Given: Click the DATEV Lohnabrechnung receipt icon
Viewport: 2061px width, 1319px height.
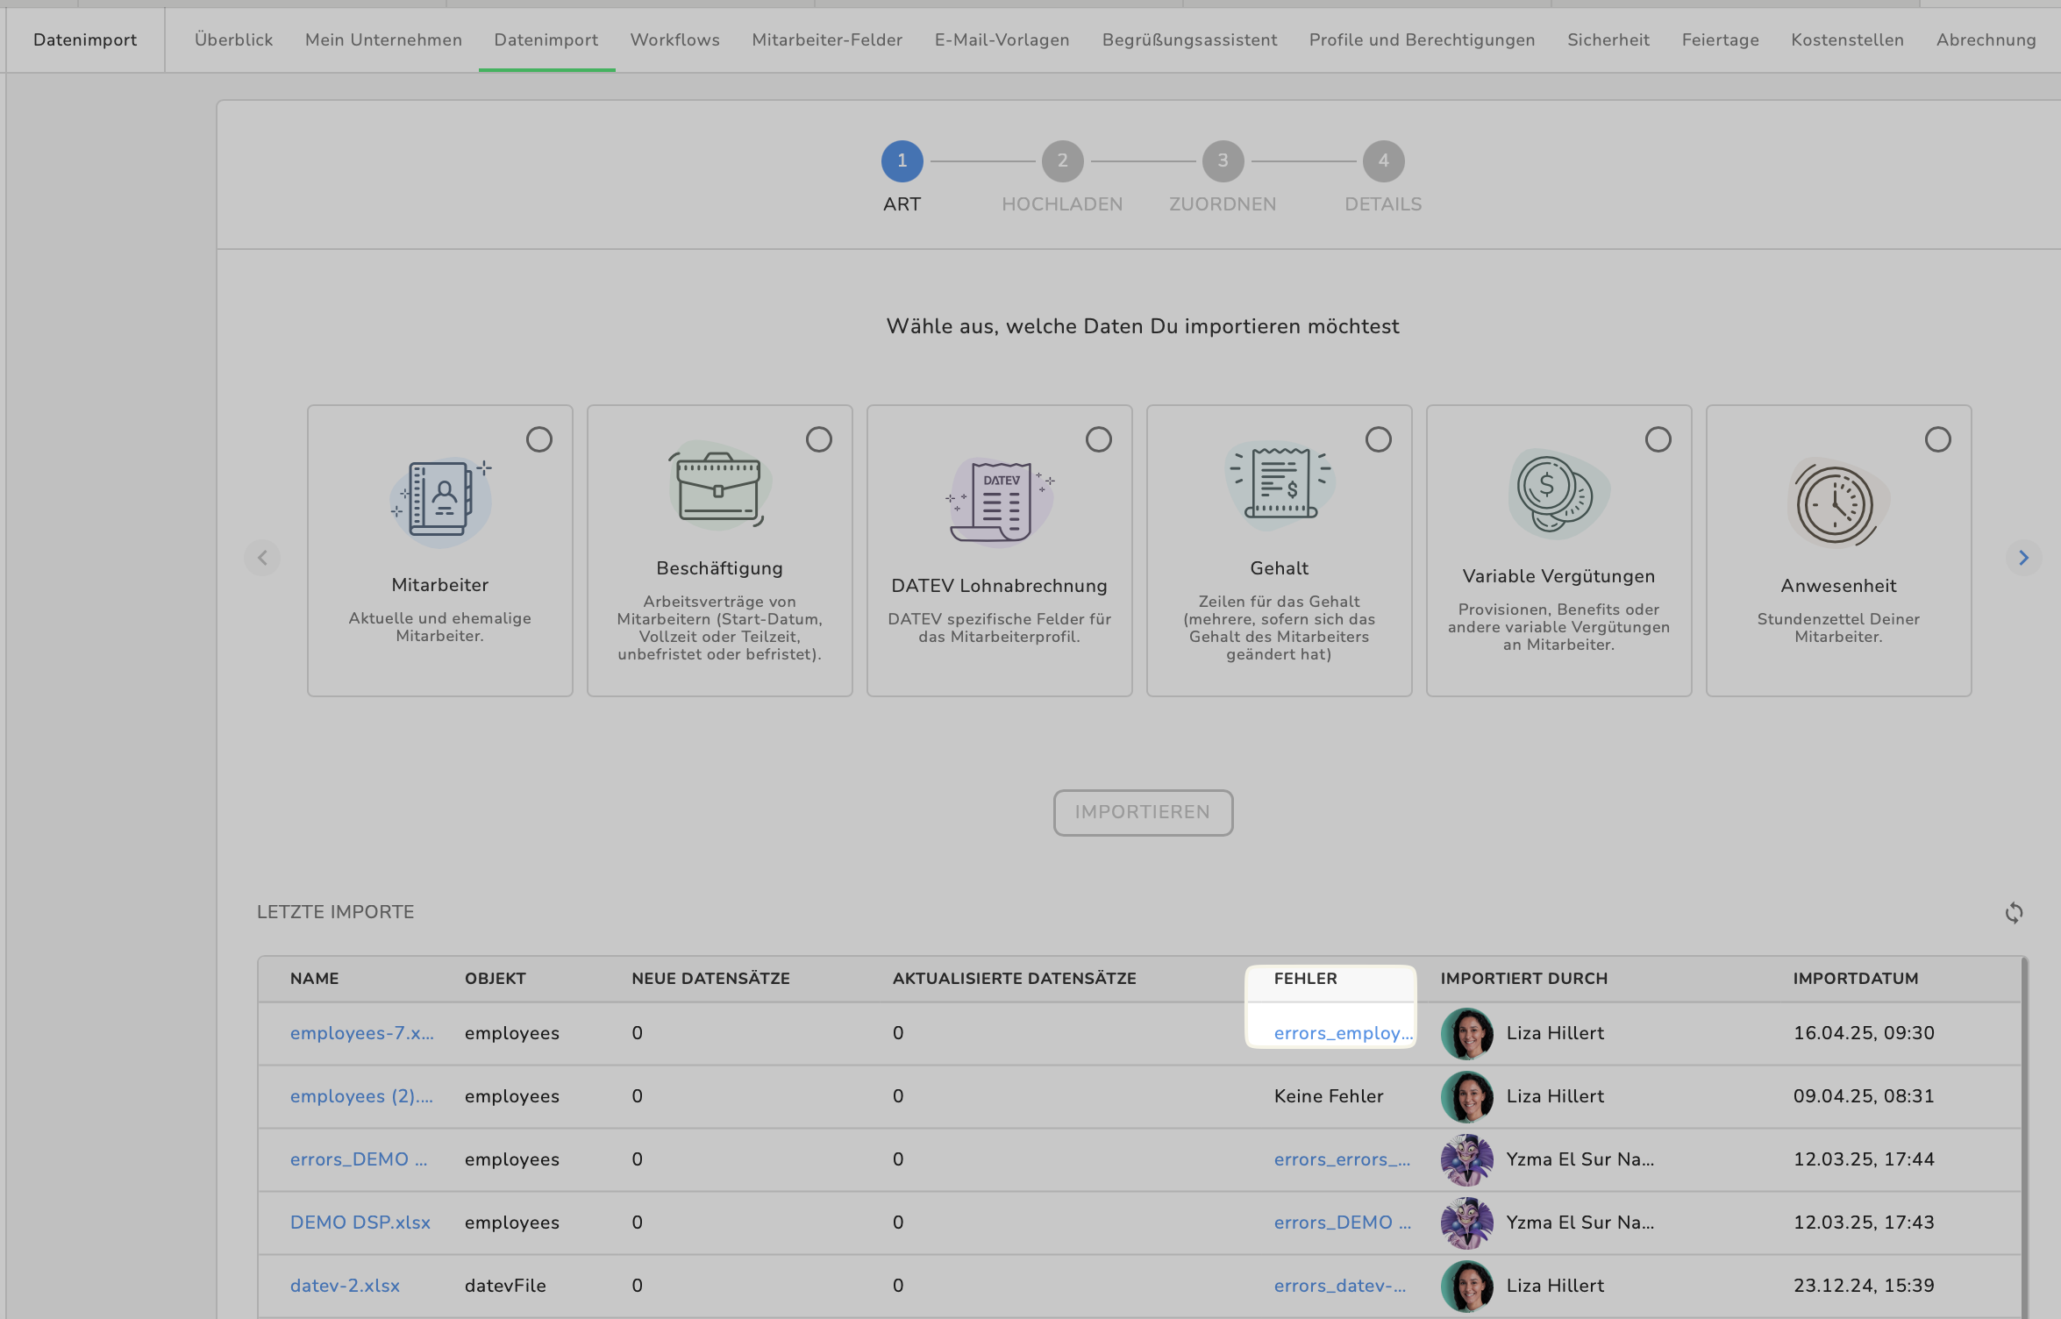Looking at the screenshot, I should tap(1000, 500).
